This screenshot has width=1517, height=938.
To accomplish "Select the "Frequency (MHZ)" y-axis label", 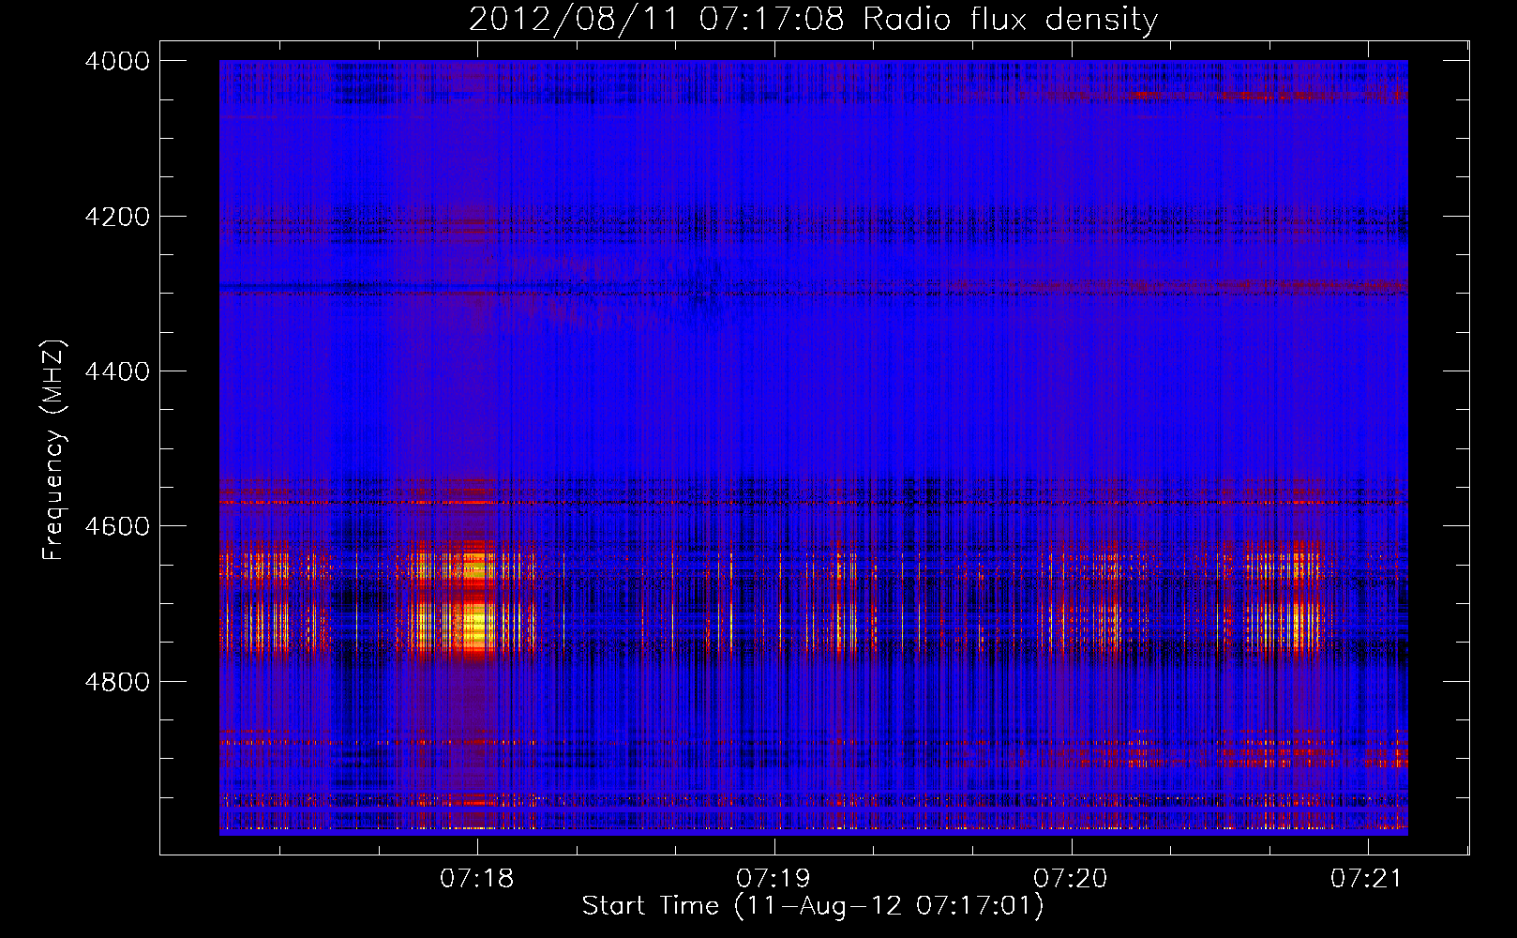I will click(x=53, y=450).
